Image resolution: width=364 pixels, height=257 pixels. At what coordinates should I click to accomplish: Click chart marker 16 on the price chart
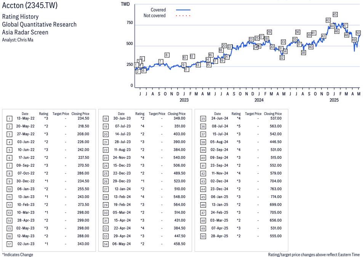point(210,55)
